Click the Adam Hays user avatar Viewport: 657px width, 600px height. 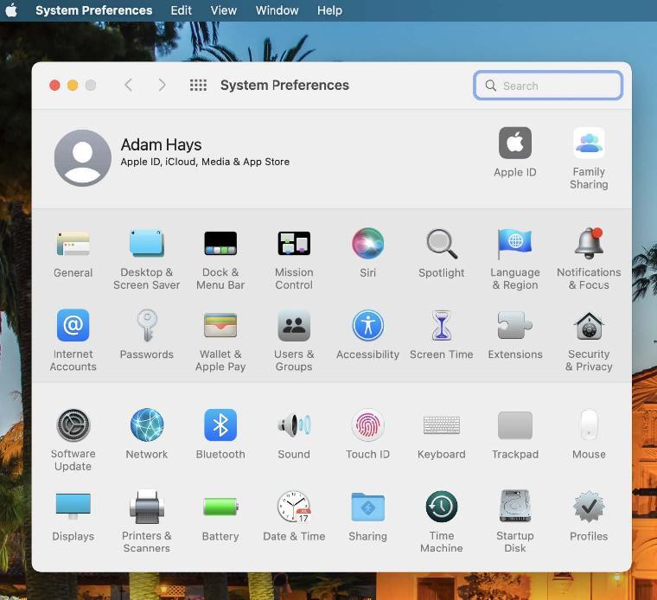(82, 158)
